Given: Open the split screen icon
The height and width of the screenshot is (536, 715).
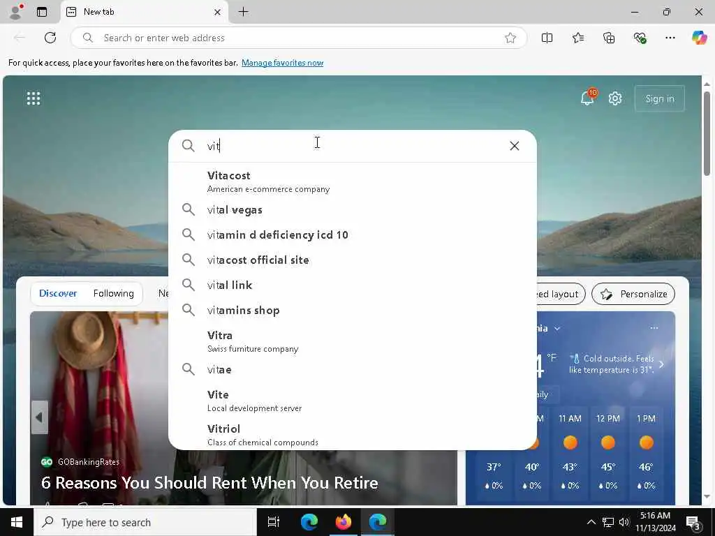Looking at the screenshot, I should (547, 38).
